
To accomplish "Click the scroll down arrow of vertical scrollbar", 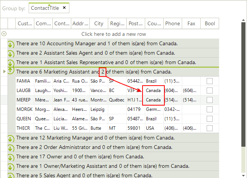I will click(x=243, y=175).
